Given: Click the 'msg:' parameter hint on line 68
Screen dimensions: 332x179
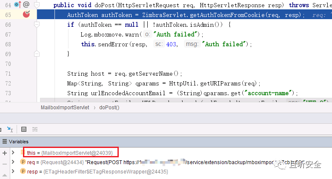Looking at the screenshot, I should (x=192, y=44).
